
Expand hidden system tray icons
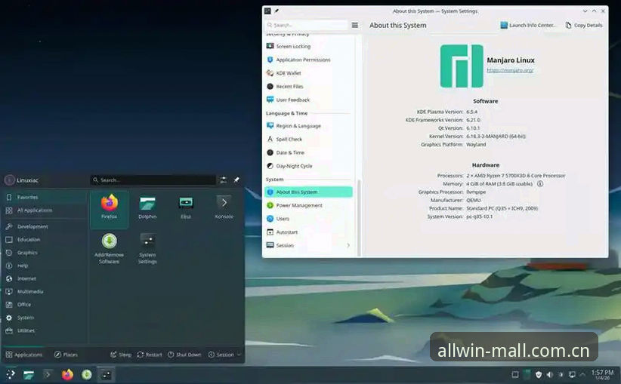(x=582, y=374)
